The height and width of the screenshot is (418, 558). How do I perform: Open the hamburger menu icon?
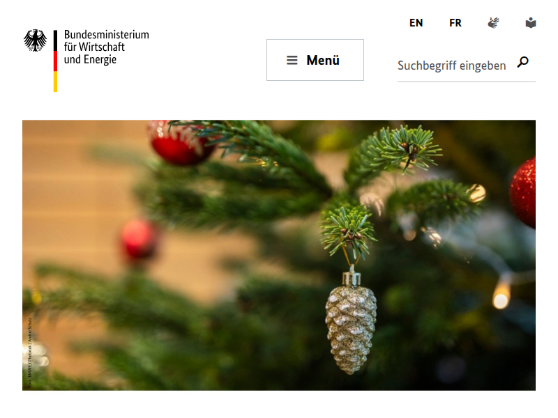[292, 61]
